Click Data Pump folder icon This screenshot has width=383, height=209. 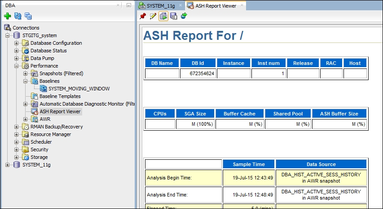coord(26,58)
